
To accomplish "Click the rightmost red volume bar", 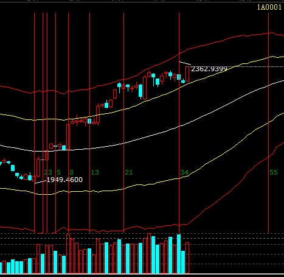I will (x=187, y=258).
